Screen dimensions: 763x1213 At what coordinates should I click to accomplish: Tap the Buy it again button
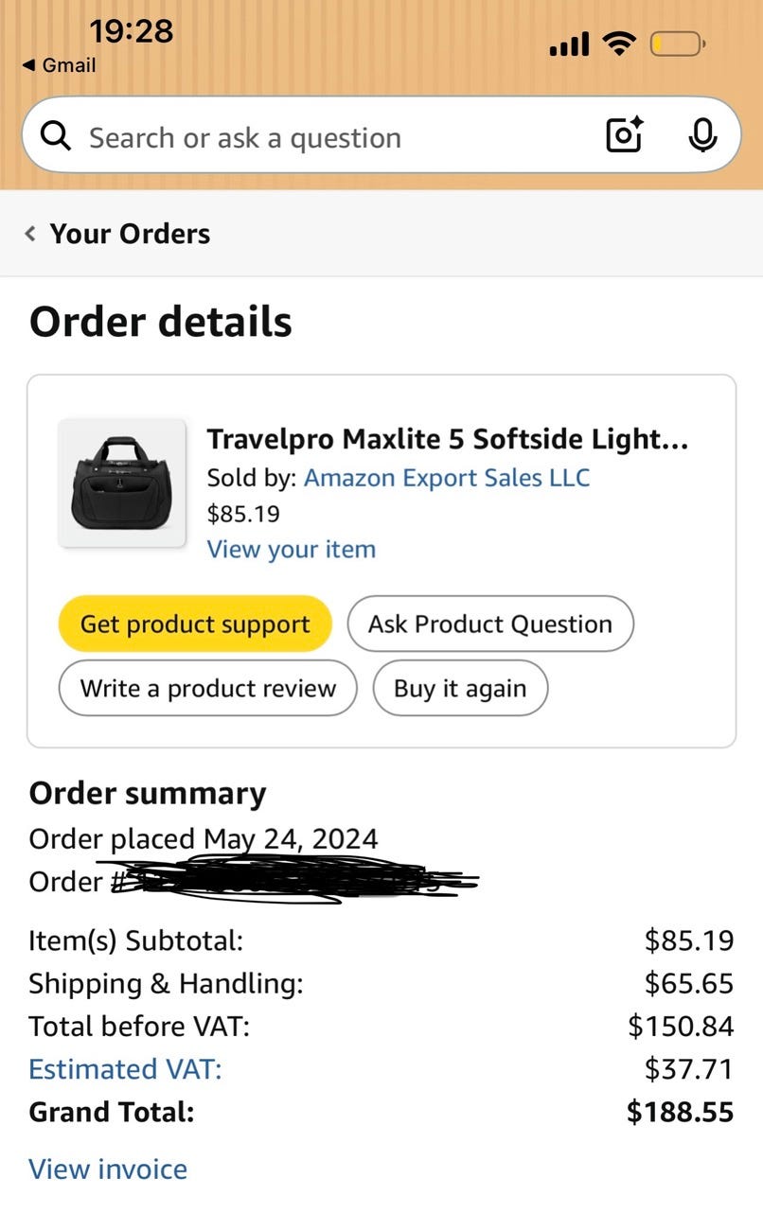[460, 688]
